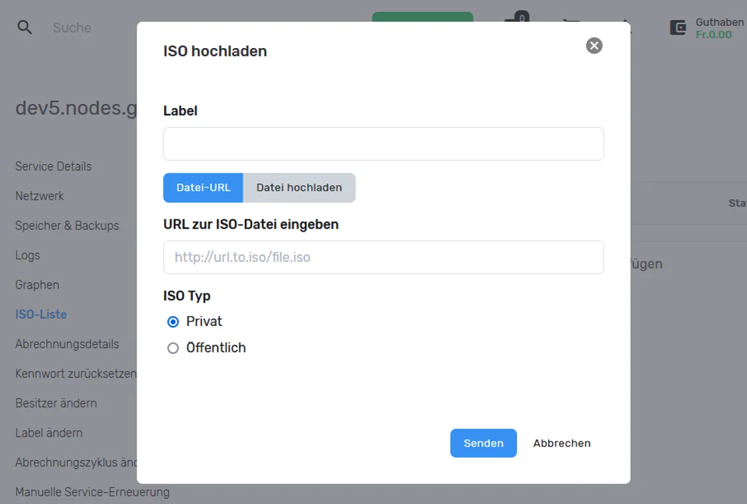Switch to the Datei hochladen tab
The width and height of the screenshot is (747, 504).
pos(299,188)
